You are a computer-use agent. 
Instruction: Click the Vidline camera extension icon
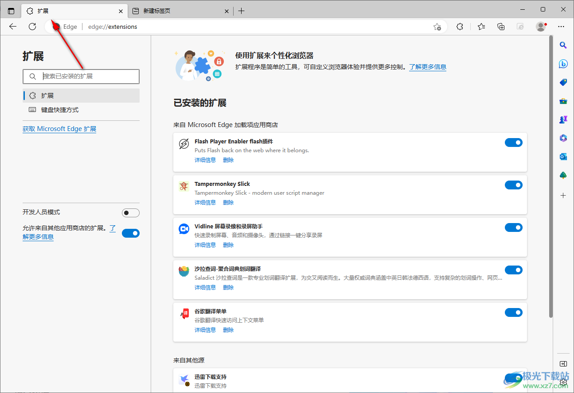(x=184, y=229)
